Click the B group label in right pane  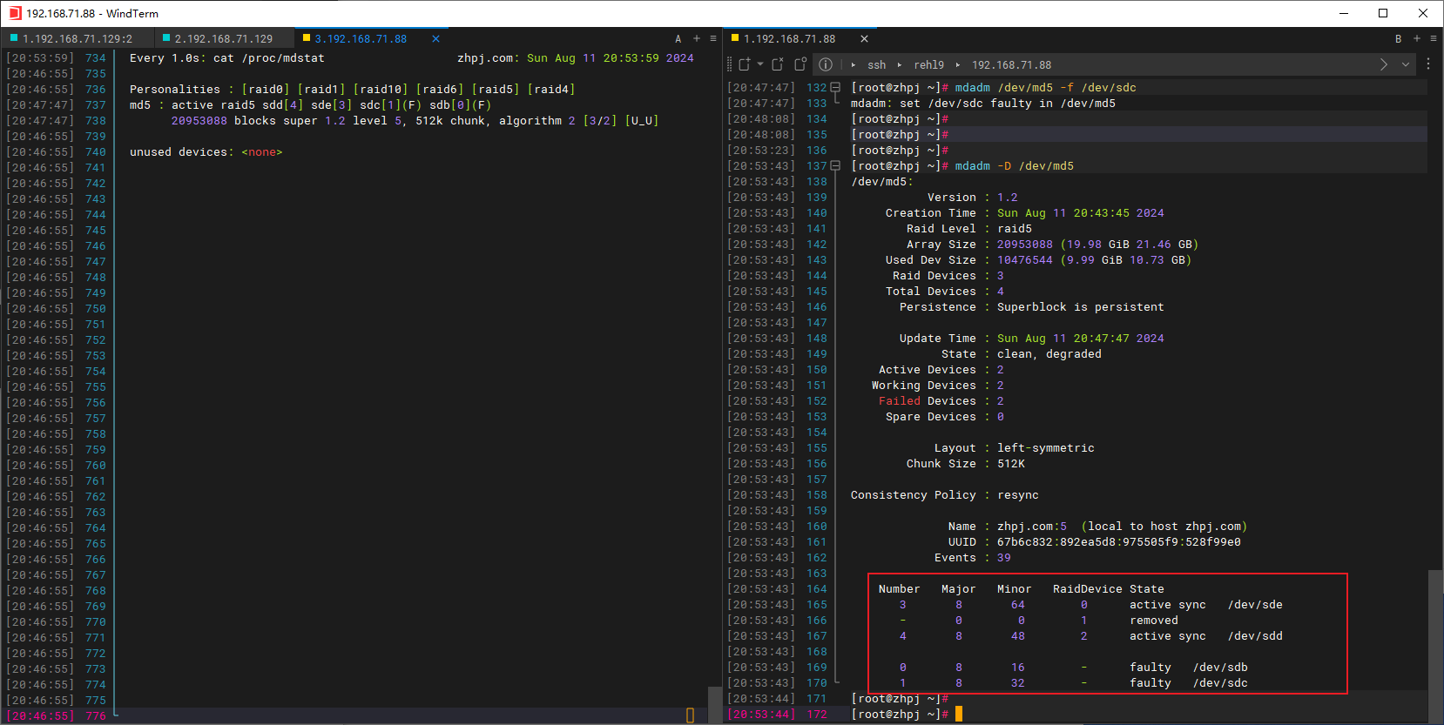[1399, 38]
